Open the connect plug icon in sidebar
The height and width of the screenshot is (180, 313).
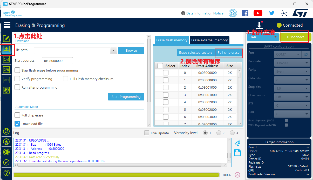coord(6,162)
